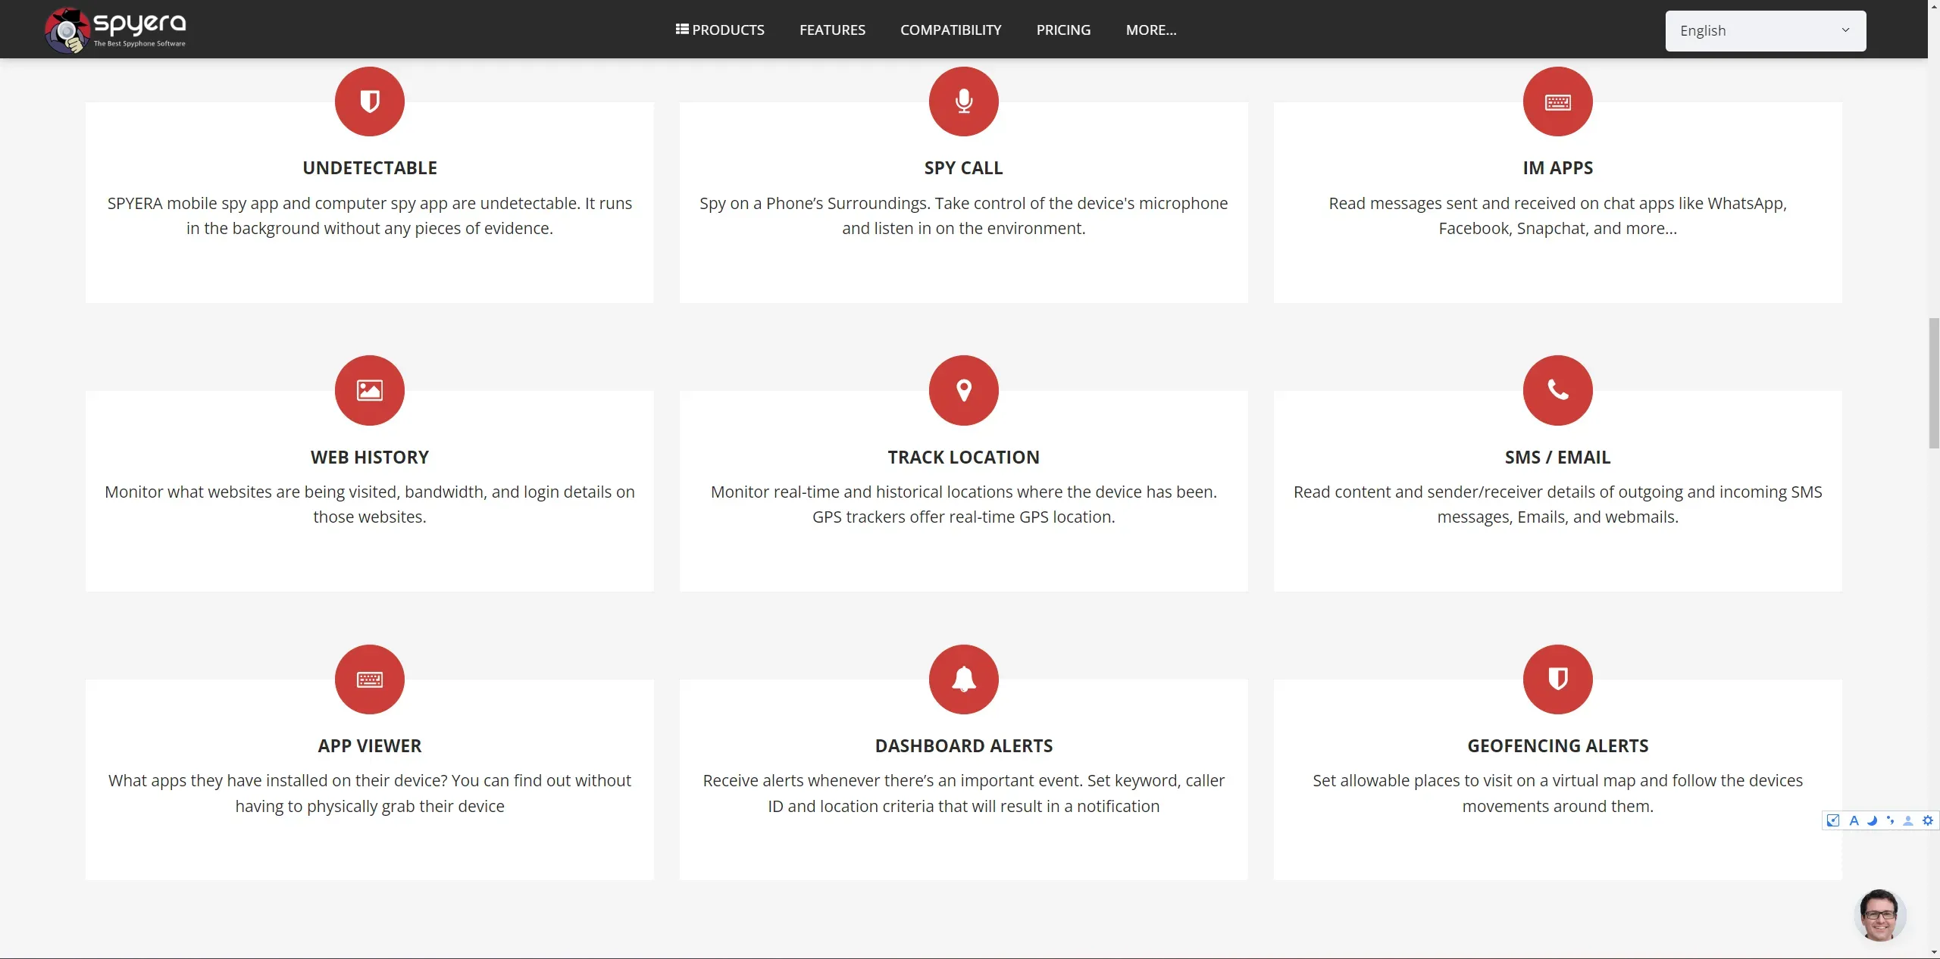Click the microphone spy call icon

pyautogui.click(x=962, y=100)
